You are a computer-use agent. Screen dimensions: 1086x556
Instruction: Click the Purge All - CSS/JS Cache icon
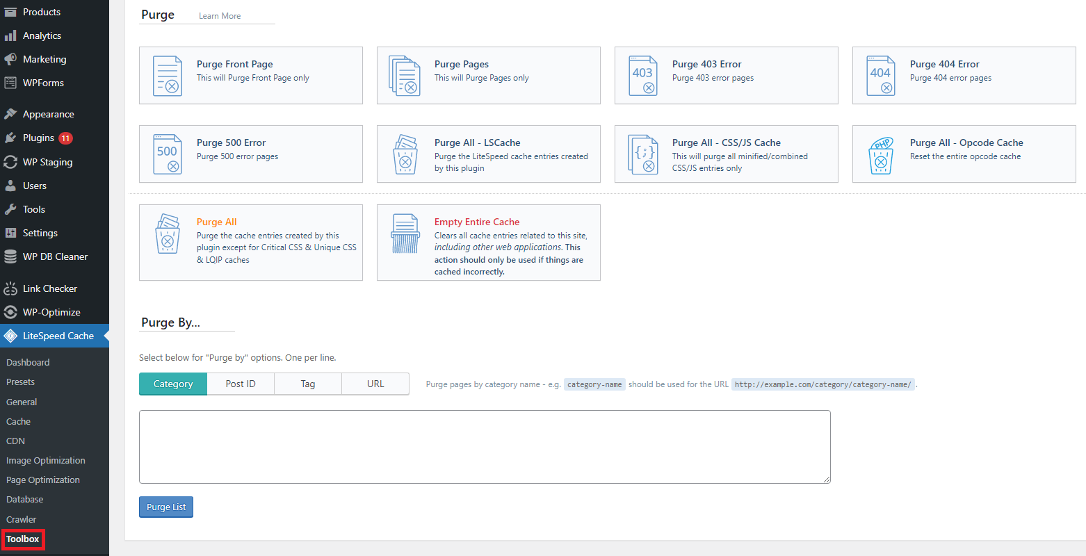642,154
